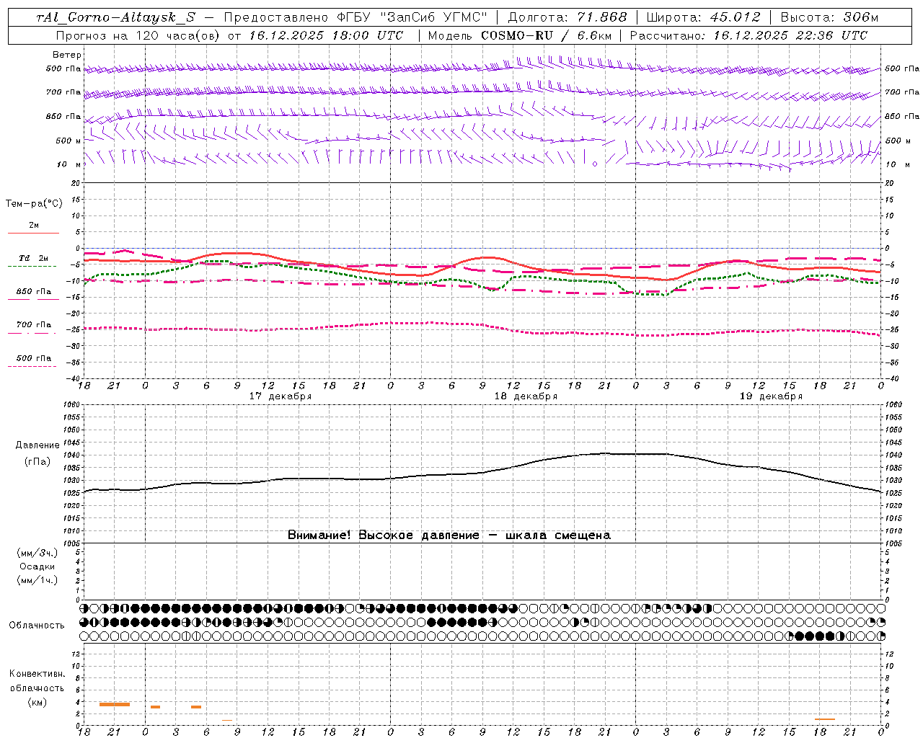Screen dimensions: 923x738
Task: Click the black pressure curve at its peak
Action: pos(606,453)
